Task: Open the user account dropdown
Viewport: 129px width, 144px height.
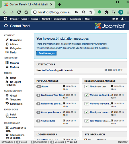Action: coord(124,19)
